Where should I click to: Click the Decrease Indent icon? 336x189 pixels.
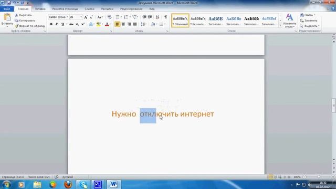coord(144,17)
